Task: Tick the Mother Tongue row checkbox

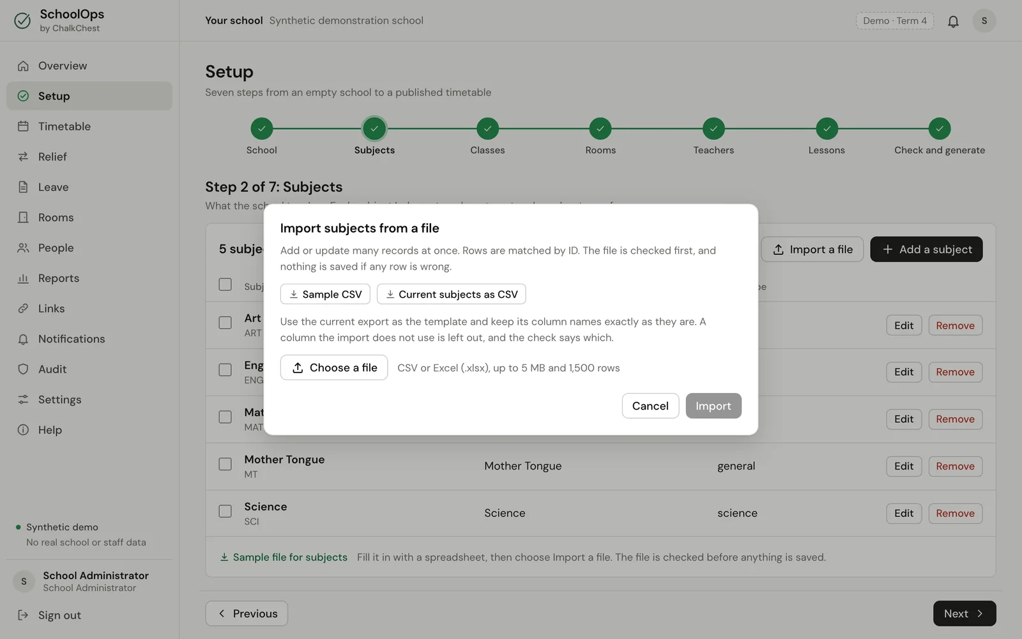Action: point(225,465)
